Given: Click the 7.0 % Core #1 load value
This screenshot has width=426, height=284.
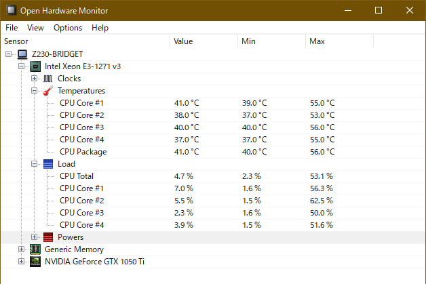Looking at the screenshot, I should (x=183, y=188).
